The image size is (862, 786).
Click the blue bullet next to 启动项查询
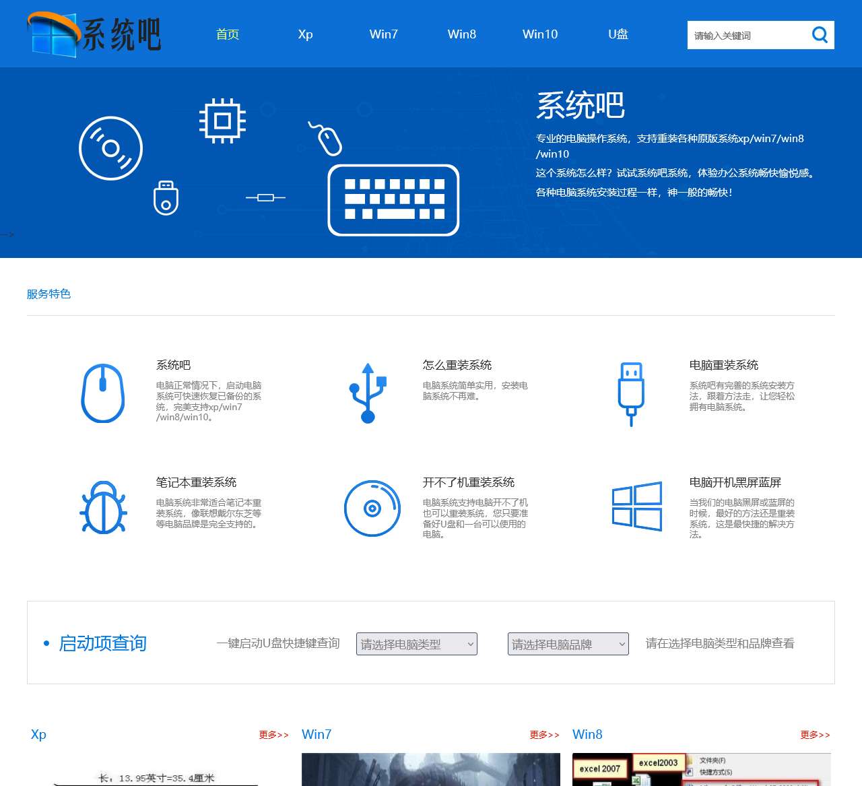coord(46,642)
